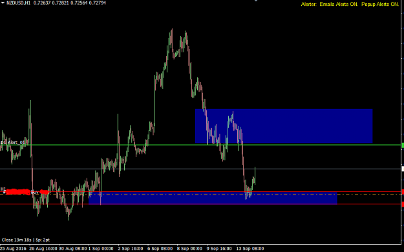
Task: Click the chart shift triangle at the top
Action: [x=256, y=1]
